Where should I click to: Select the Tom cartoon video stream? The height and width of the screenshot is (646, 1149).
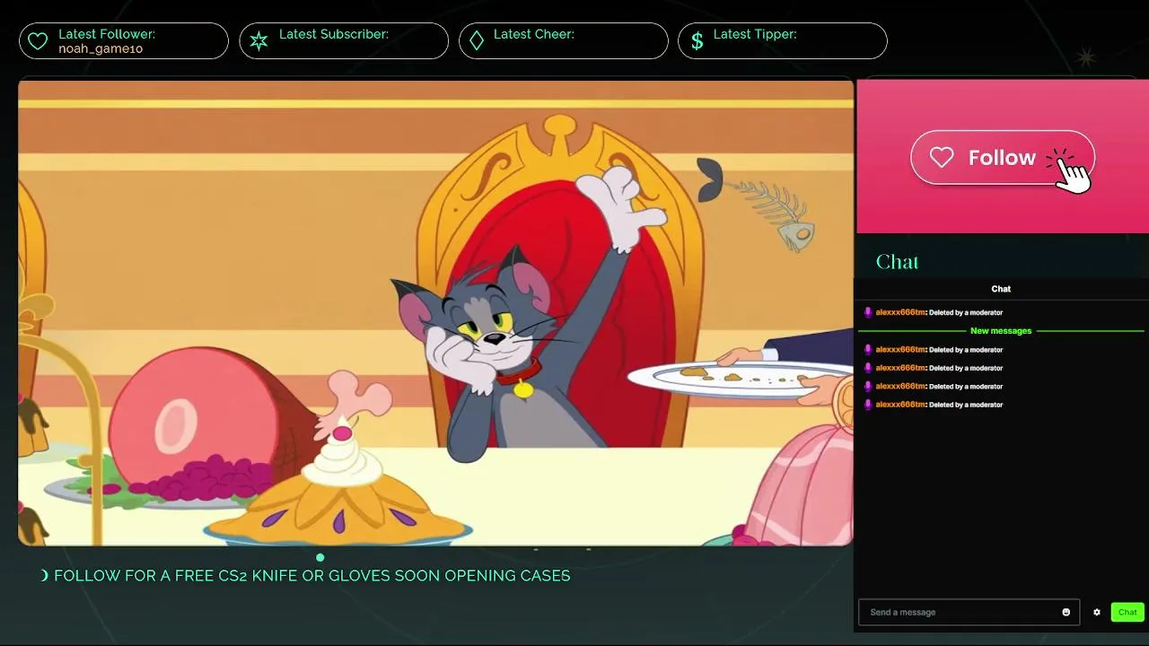point(435,312)
